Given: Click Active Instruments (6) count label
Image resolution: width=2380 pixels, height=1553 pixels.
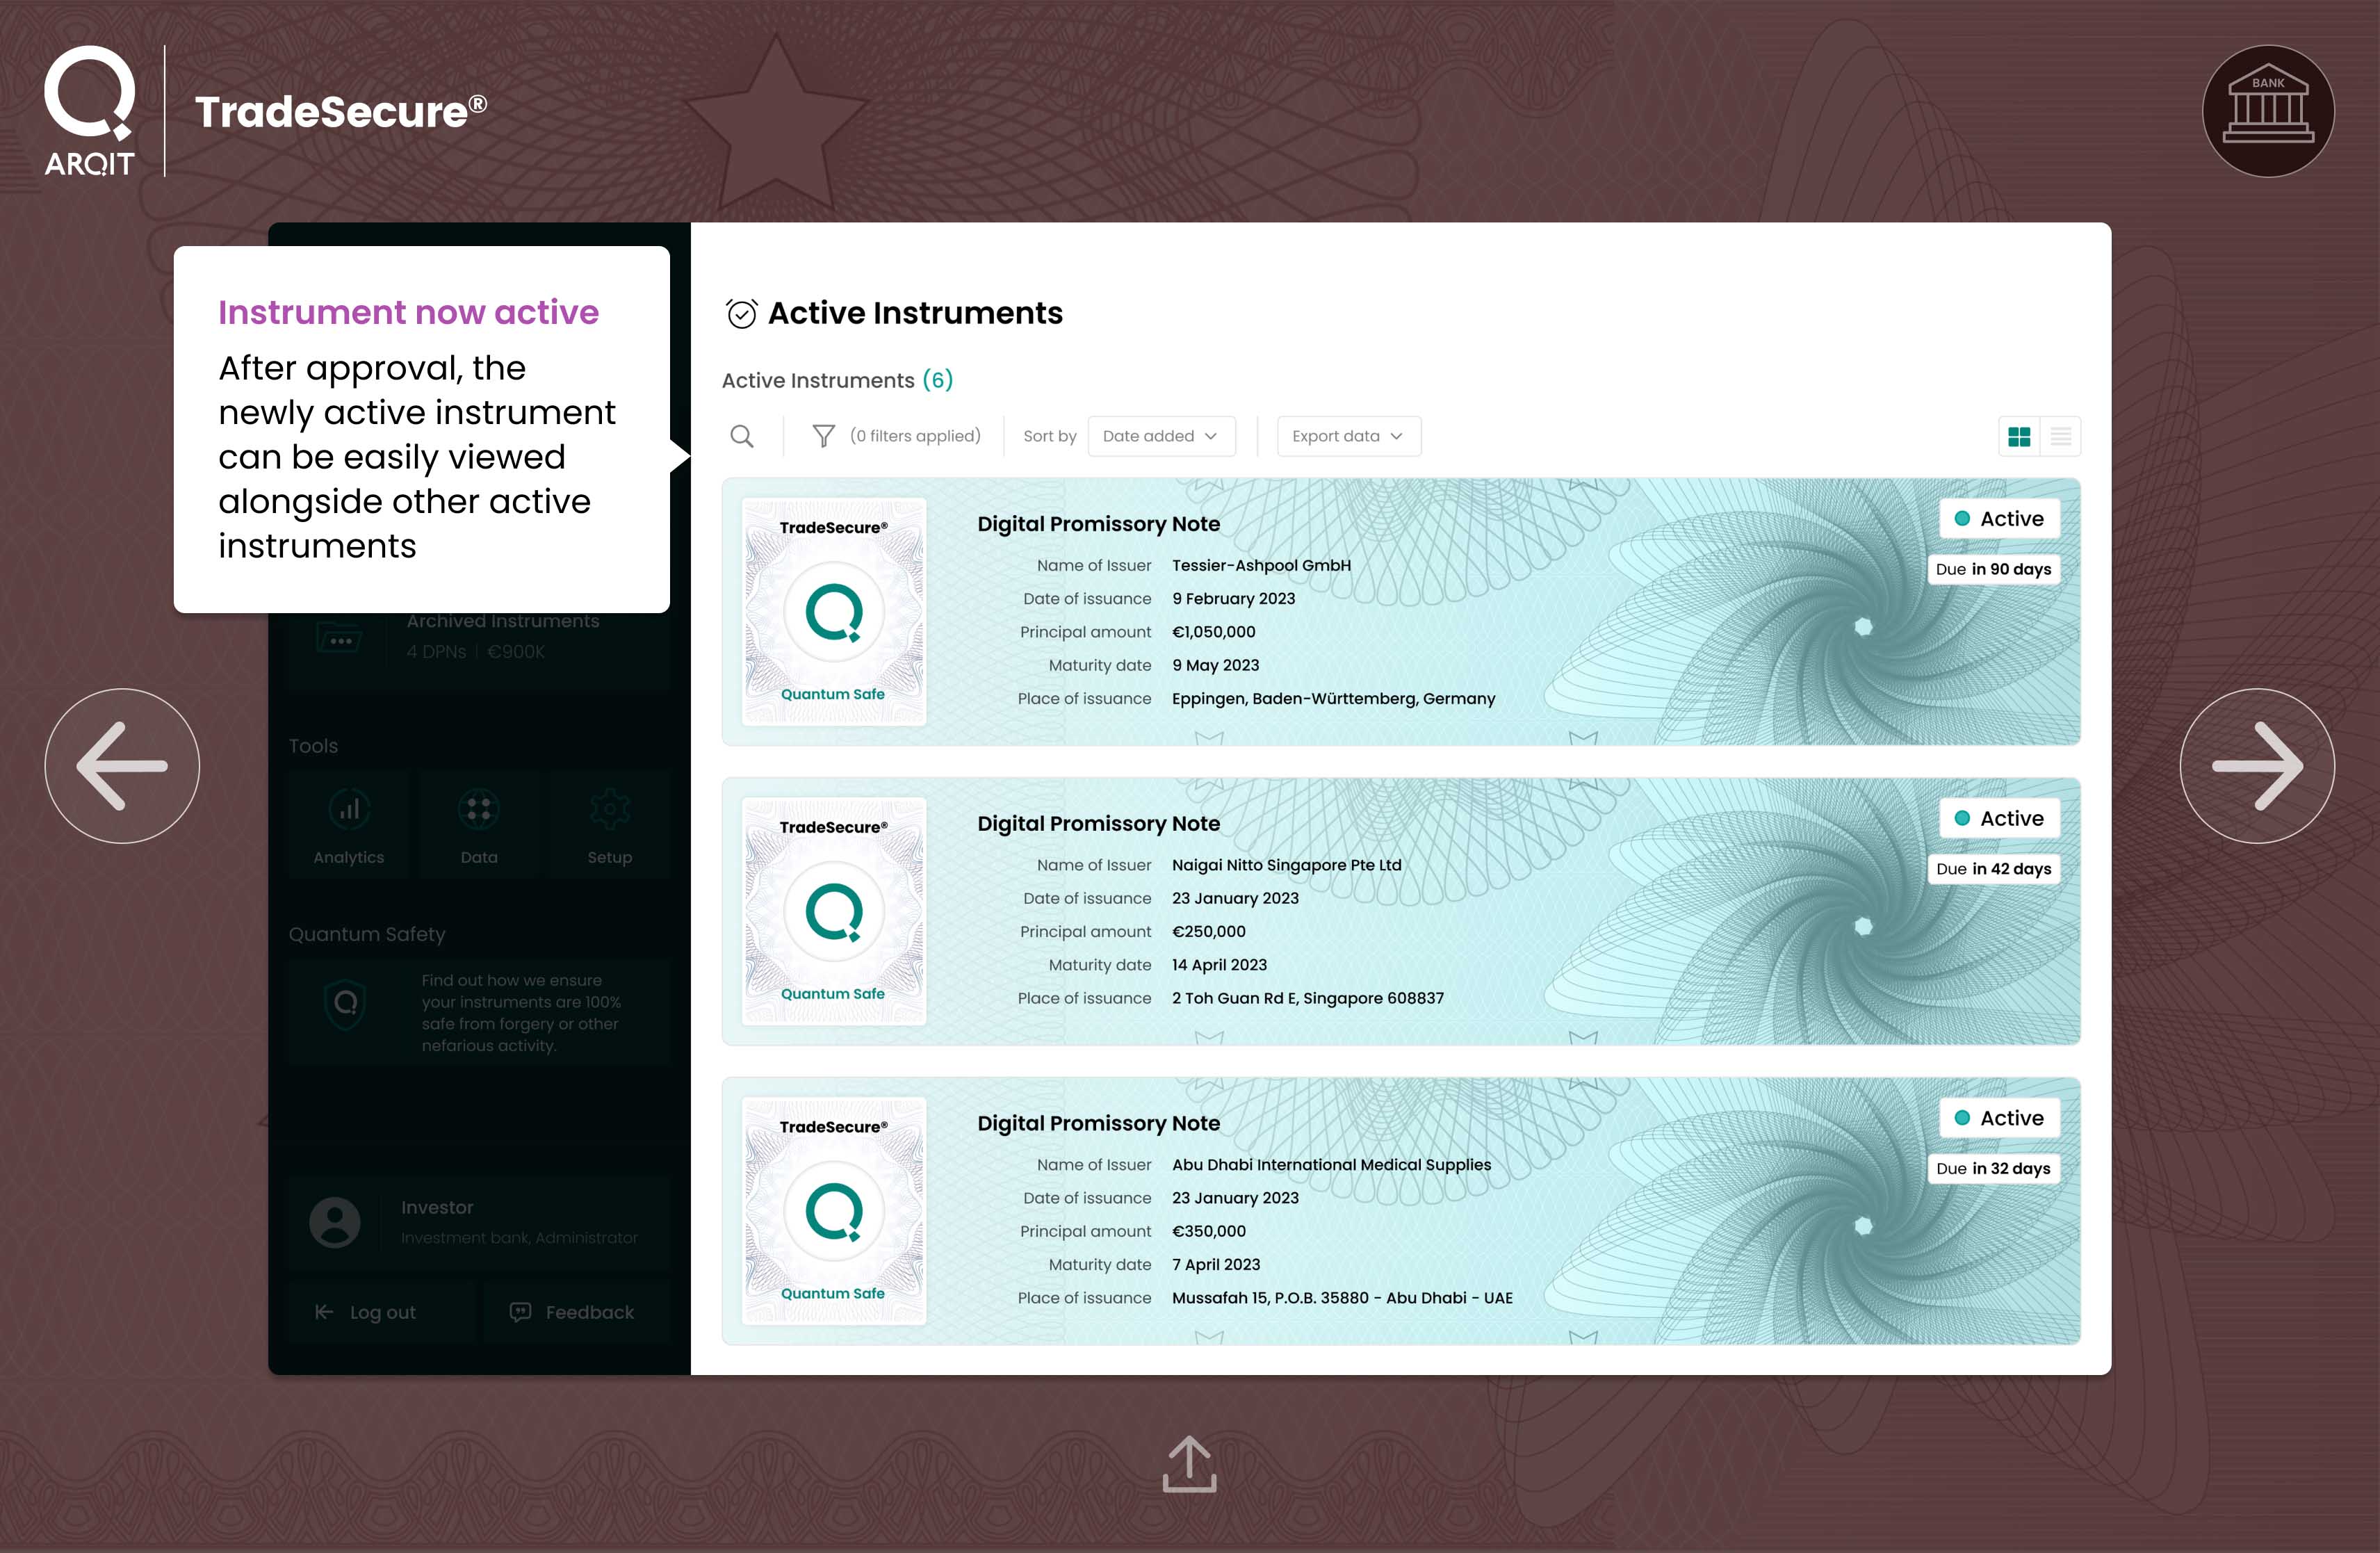Looking at the screenshot, I should click(x=837, y=380).
